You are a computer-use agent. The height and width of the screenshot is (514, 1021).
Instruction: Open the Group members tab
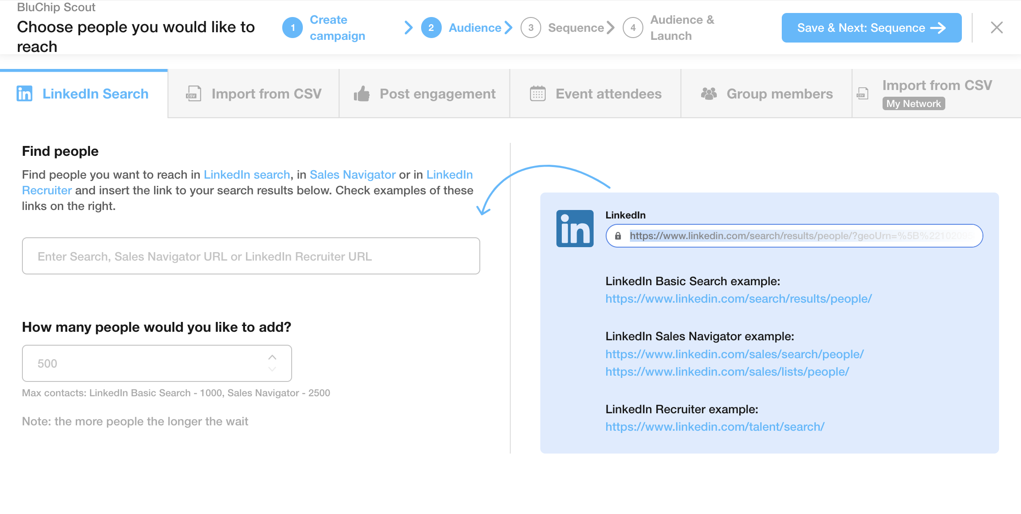(x=767, y=94)
